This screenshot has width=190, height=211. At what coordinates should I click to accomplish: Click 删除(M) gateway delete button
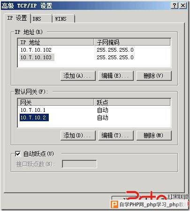coord(154,135)
